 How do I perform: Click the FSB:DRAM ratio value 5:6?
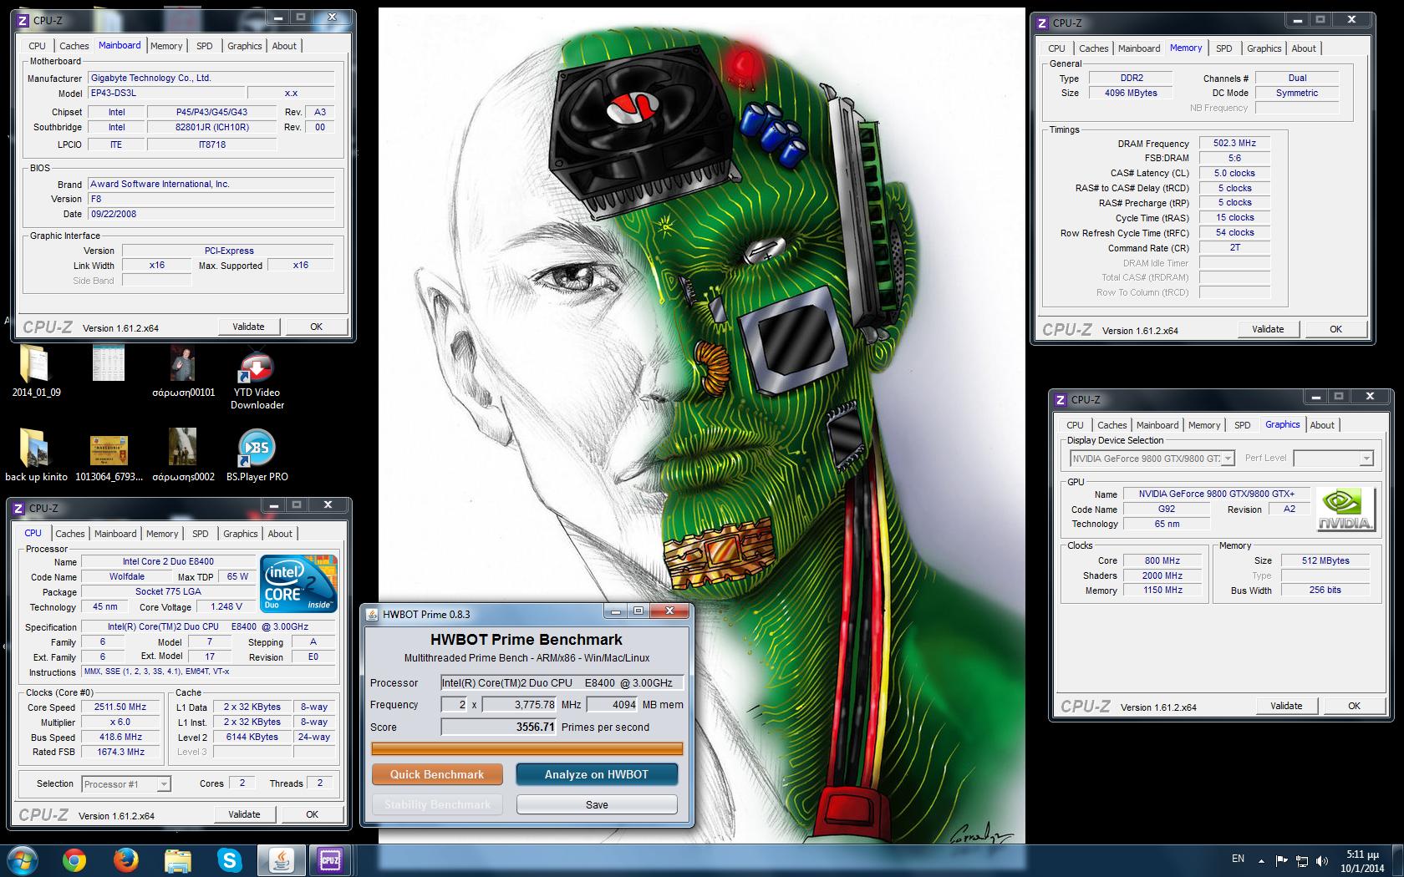[x=1234, y=158]
